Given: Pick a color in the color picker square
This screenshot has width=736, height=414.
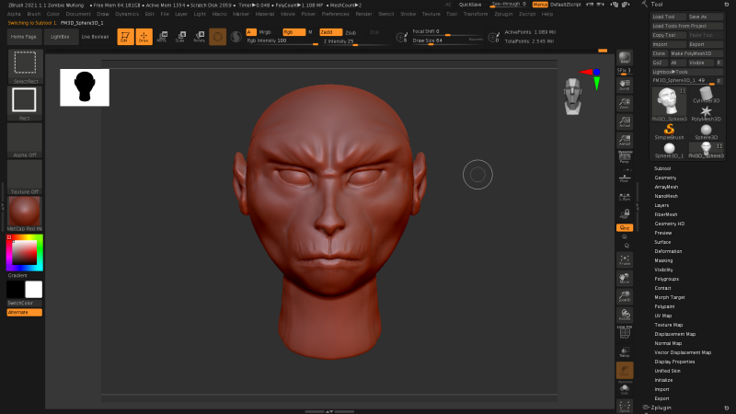Looking at the screenshot, I should 25,252.
